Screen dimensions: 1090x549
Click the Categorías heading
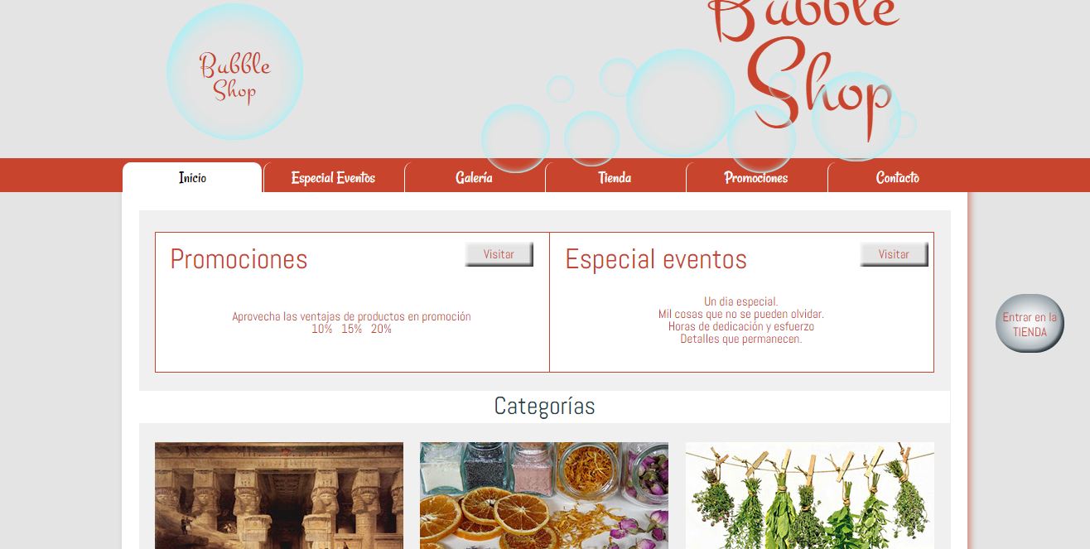coord(544,407)
